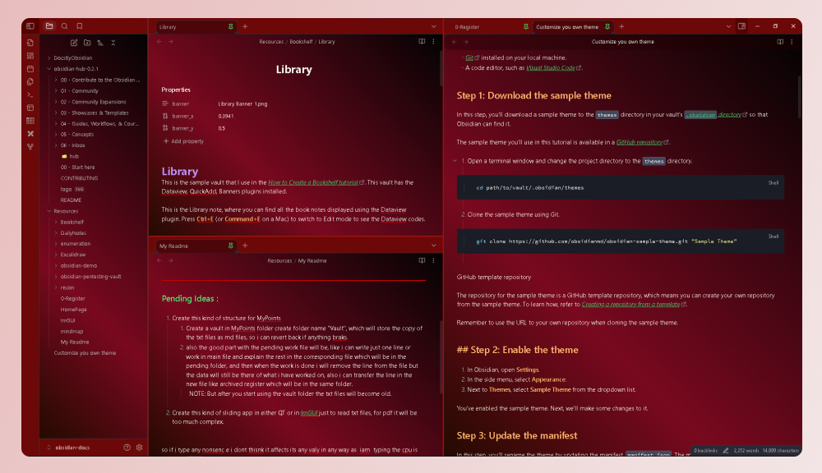Create a new folder from explorer toolbar

pos(87,43)
